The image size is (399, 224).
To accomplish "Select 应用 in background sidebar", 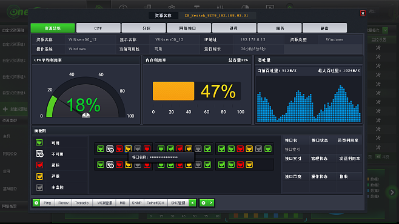I will coord(7,171).
